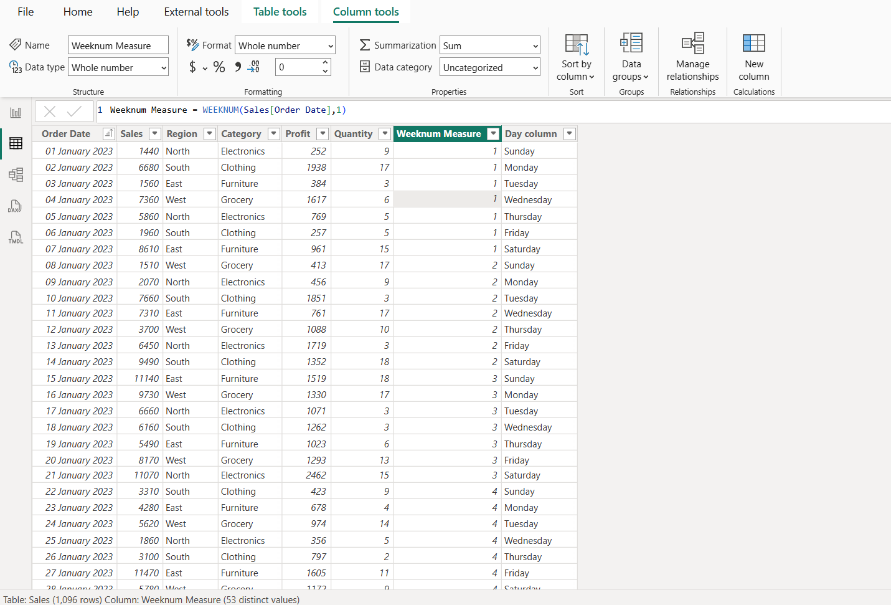The image size is (891, 605).
Task: Increase decimal places with the stepper
Action: click(325, 63)
